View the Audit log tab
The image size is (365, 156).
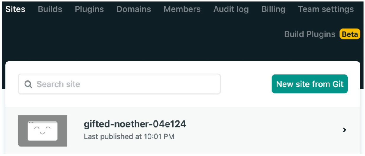pos(231,9)
